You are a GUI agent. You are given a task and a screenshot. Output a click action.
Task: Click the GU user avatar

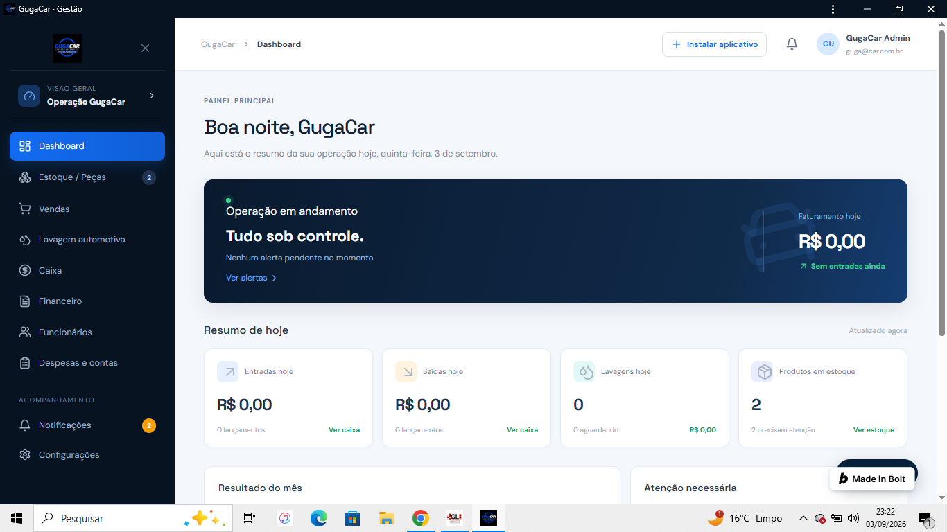pos(828,44)
